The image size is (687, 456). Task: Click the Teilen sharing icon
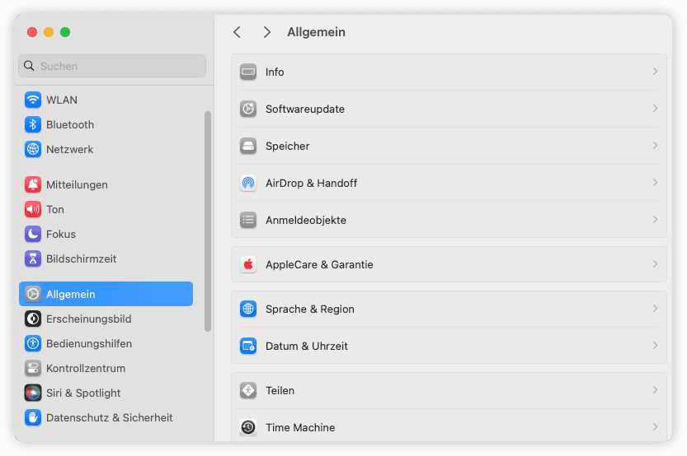[x=248, y=390]
